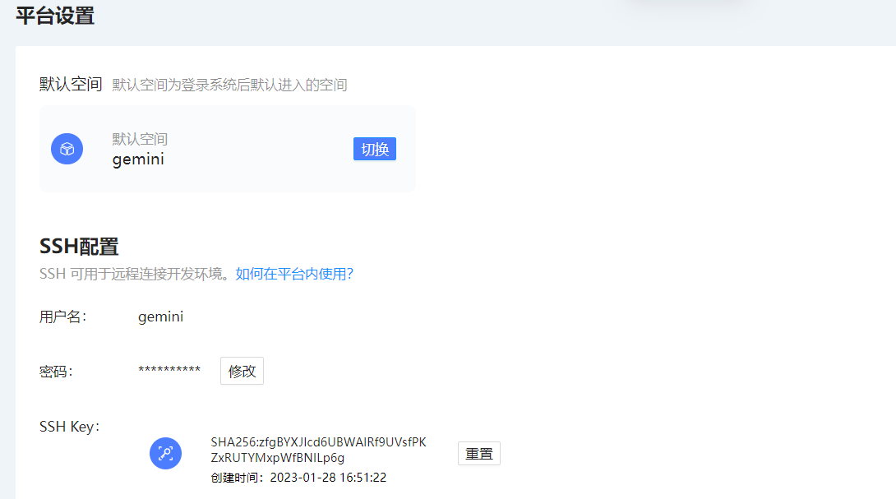Click 修改 to change the password
Viewport: 896px width, 499px height.
(x=242, y=371)
